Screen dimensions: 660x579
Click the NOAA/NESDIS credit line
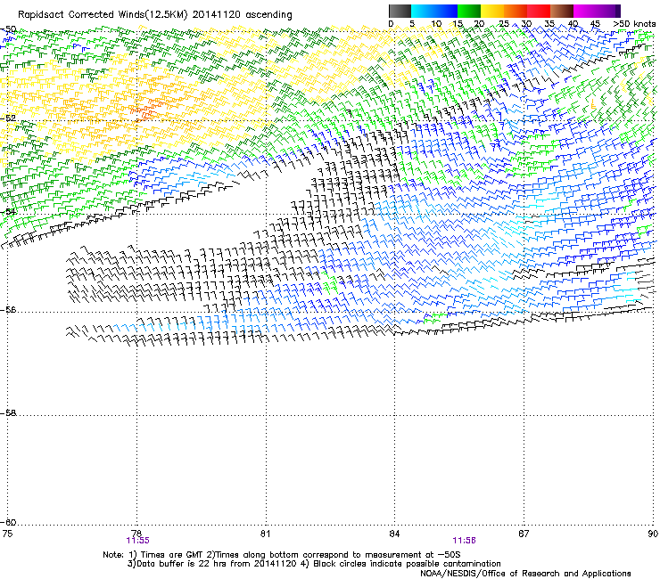click(x=525, y=573)
